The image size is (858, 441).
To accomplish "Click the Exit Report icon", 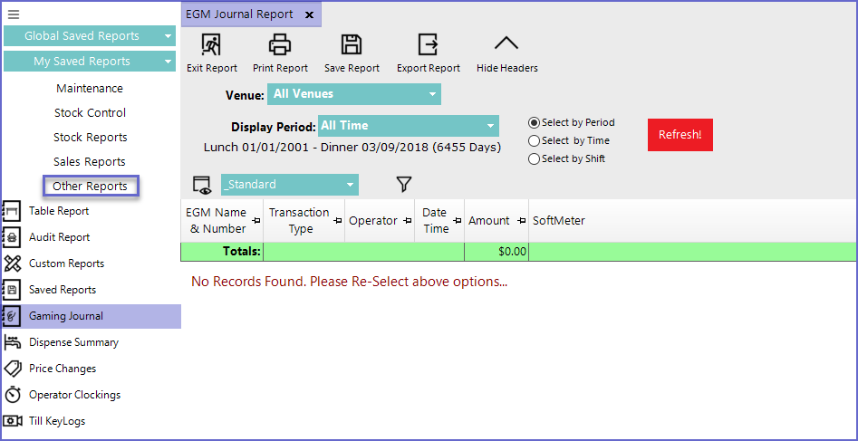I will coord(211,45).
